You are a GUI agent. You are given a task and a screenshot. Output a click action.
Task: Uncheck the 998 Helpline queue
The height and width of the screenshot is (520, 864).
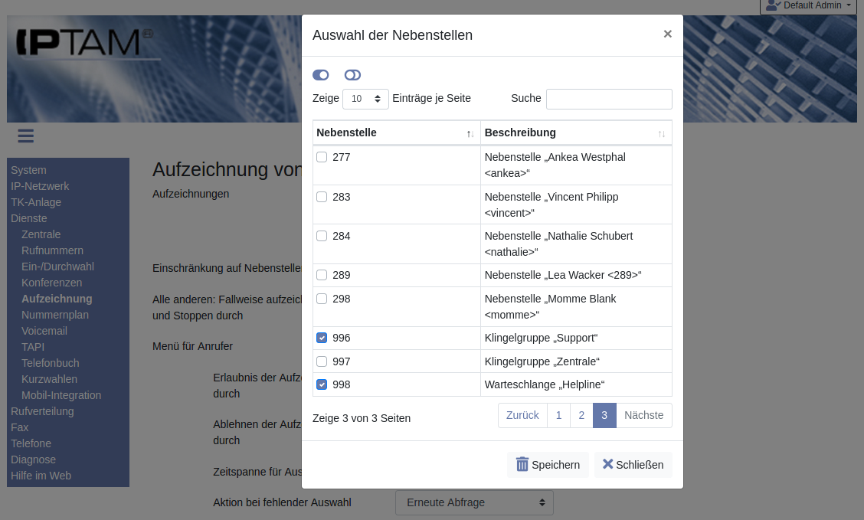click(x=322, y=384)
